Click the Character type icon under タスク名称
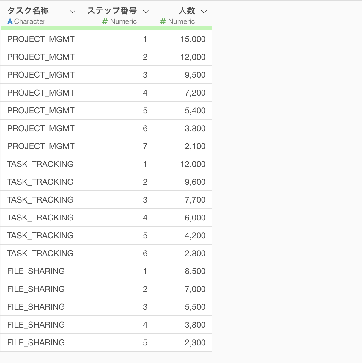Image resolution: width=362 pixels, height=363 pixels. 10,21
